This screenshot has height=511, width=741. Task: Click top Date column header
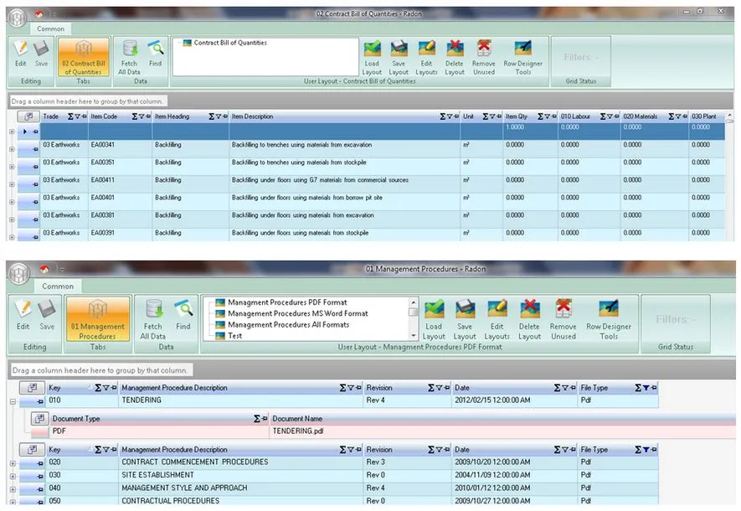[514, 388]
